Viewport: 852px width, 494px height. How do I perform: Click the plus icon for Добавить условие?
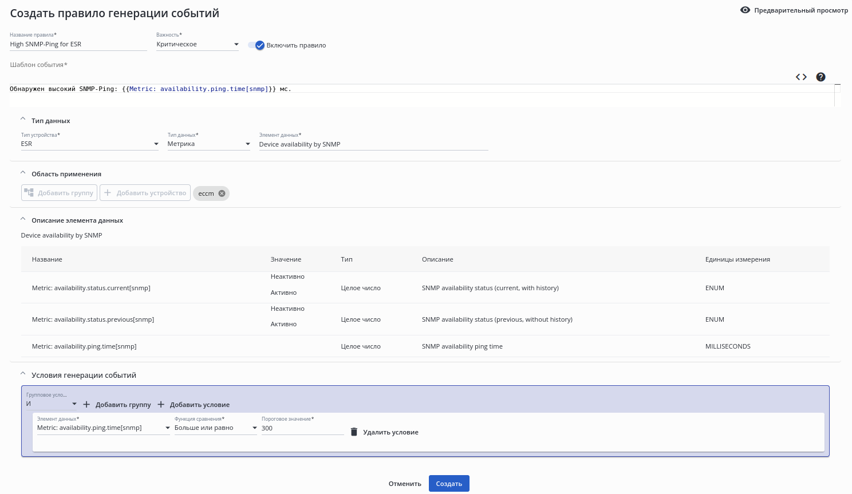tap(161, 405)
